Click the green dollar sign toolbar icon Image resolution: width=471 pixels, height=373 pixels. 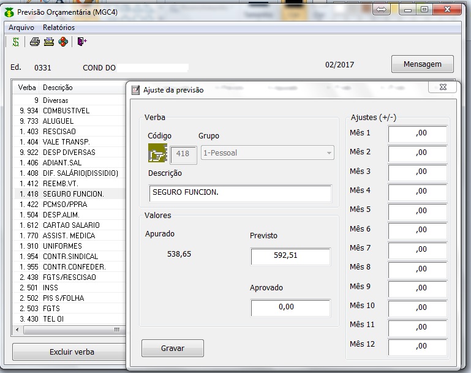point(16,42)
